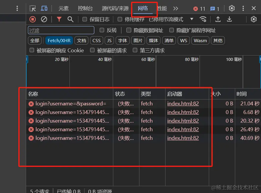This screenshot has width=261, height=193.
Task: Select the 全部 filter chip
Action: (x=35, y=40)
